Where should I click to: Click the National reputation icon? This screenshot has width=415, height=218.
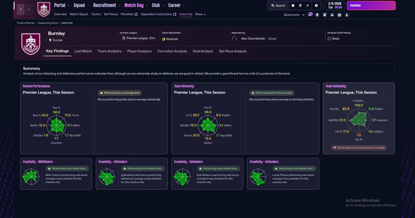pos(163,39)
